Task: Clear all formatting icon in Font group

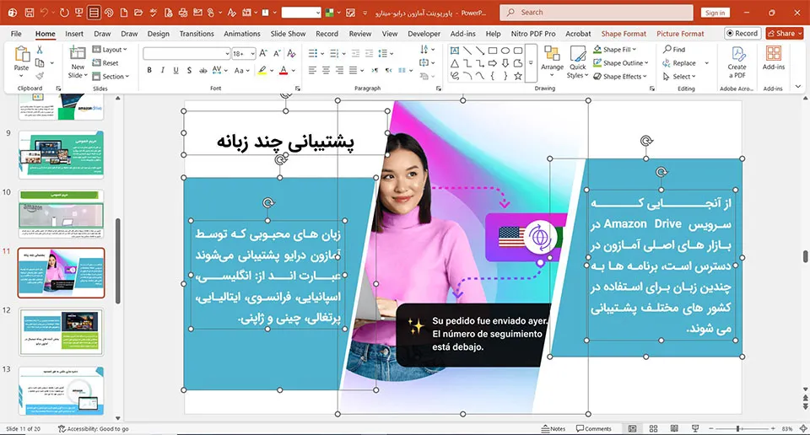Action: 291,53
